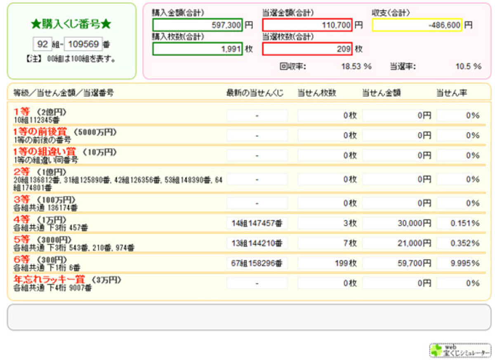Viewport: 495px width, 360px height.
Task: Click the 当選枚数(合計) field showing 209
Action: click(x=307, y=49)
